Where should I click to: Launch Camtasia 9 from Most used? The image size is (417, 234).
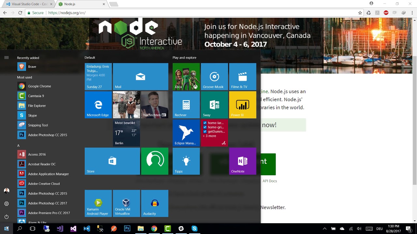pos(47,96)
